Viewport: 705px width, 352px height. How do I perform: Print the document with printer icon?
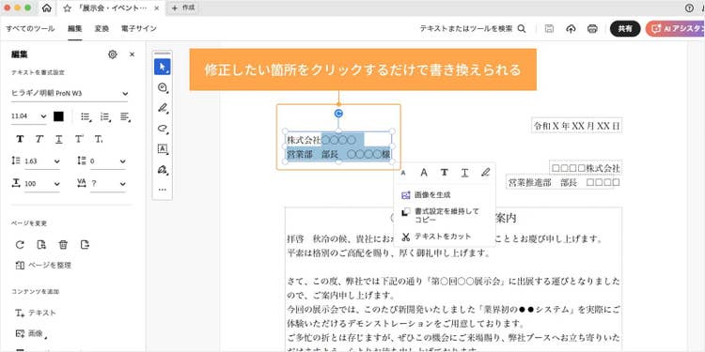click(x=592, y=29)
